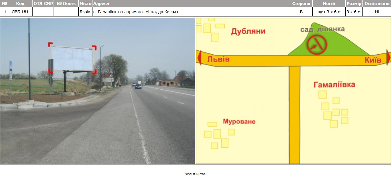Click the dark car on the road
The height and width of the screenshot is (183, 391).
(x=138, y=86)
